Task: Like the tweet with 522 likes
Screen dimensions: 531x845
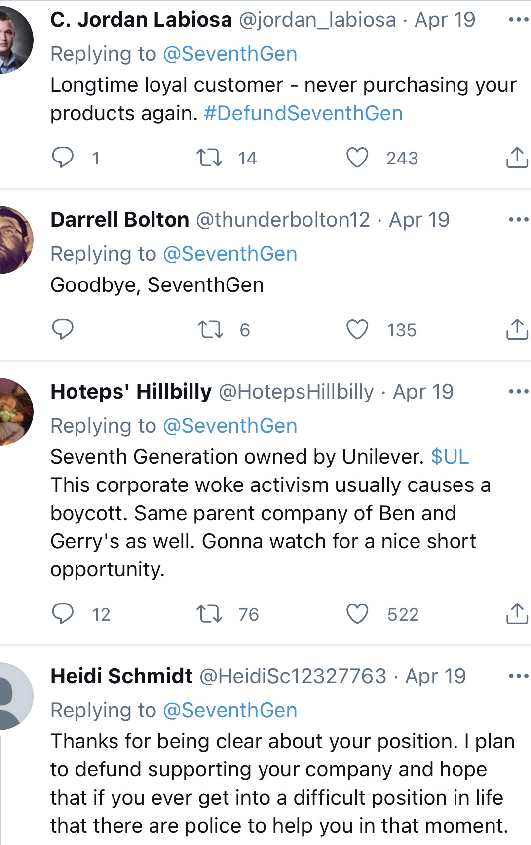Action: tap(357, 614)
